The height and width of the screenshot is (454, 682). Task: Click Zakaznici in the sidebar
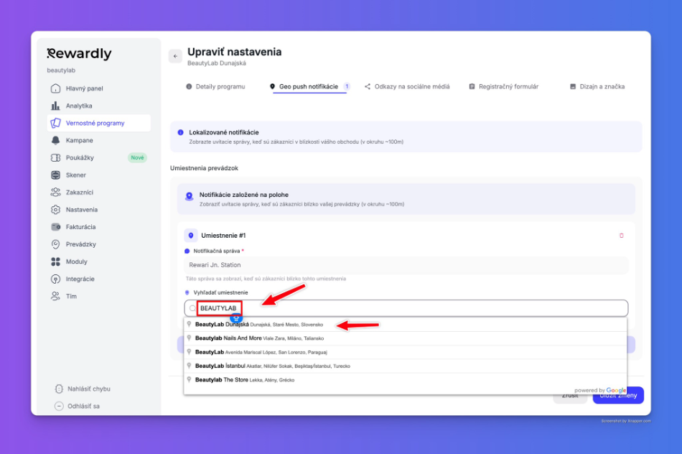[x=99, y=192]
